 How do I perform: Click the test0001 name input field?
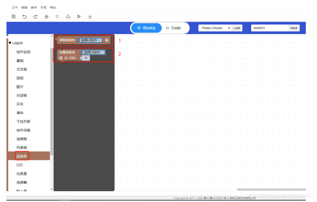pos(269,28)
